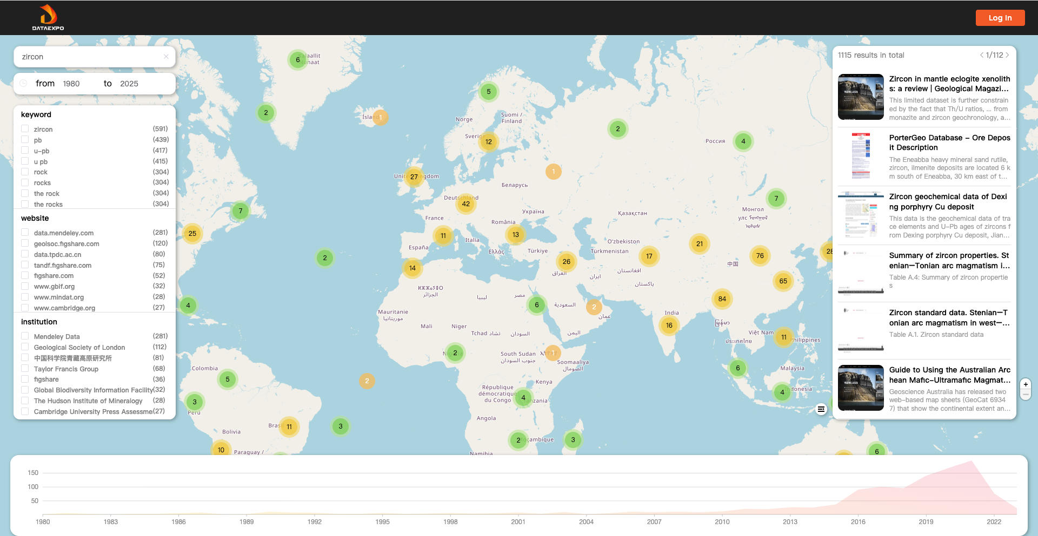
Task: Open map cluster 12 over Sweden
Action: coord(489,142)
